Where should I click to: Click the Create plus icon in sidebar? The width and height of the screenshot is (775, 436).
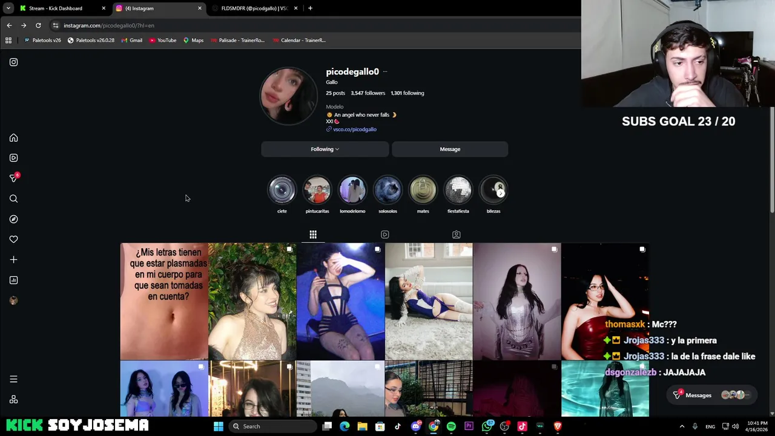click(13, 260)
